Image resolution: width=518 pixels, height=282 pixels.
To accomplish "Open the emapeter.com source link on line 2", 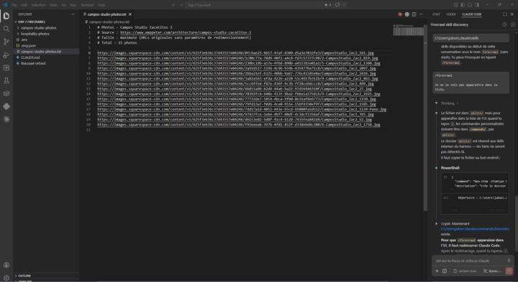I will tap(186, 32).
